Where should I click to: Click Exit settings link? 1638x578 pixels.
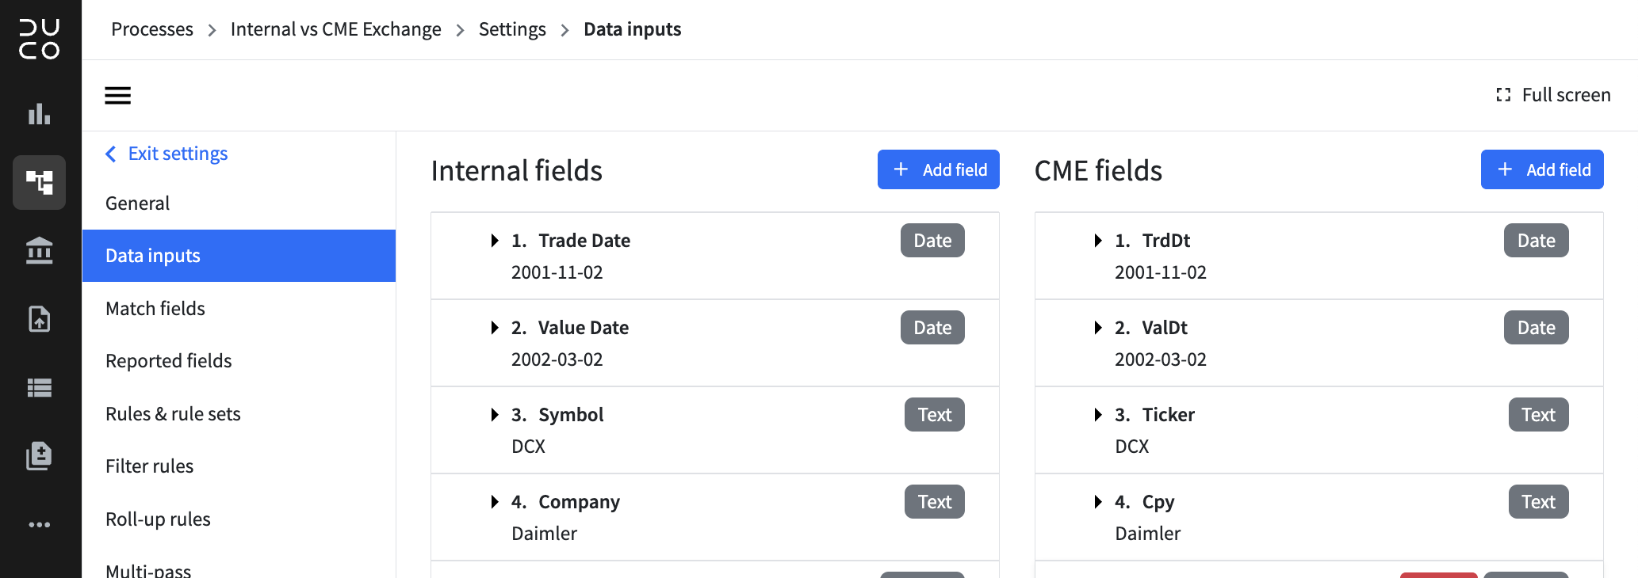(x=166, y=154)
